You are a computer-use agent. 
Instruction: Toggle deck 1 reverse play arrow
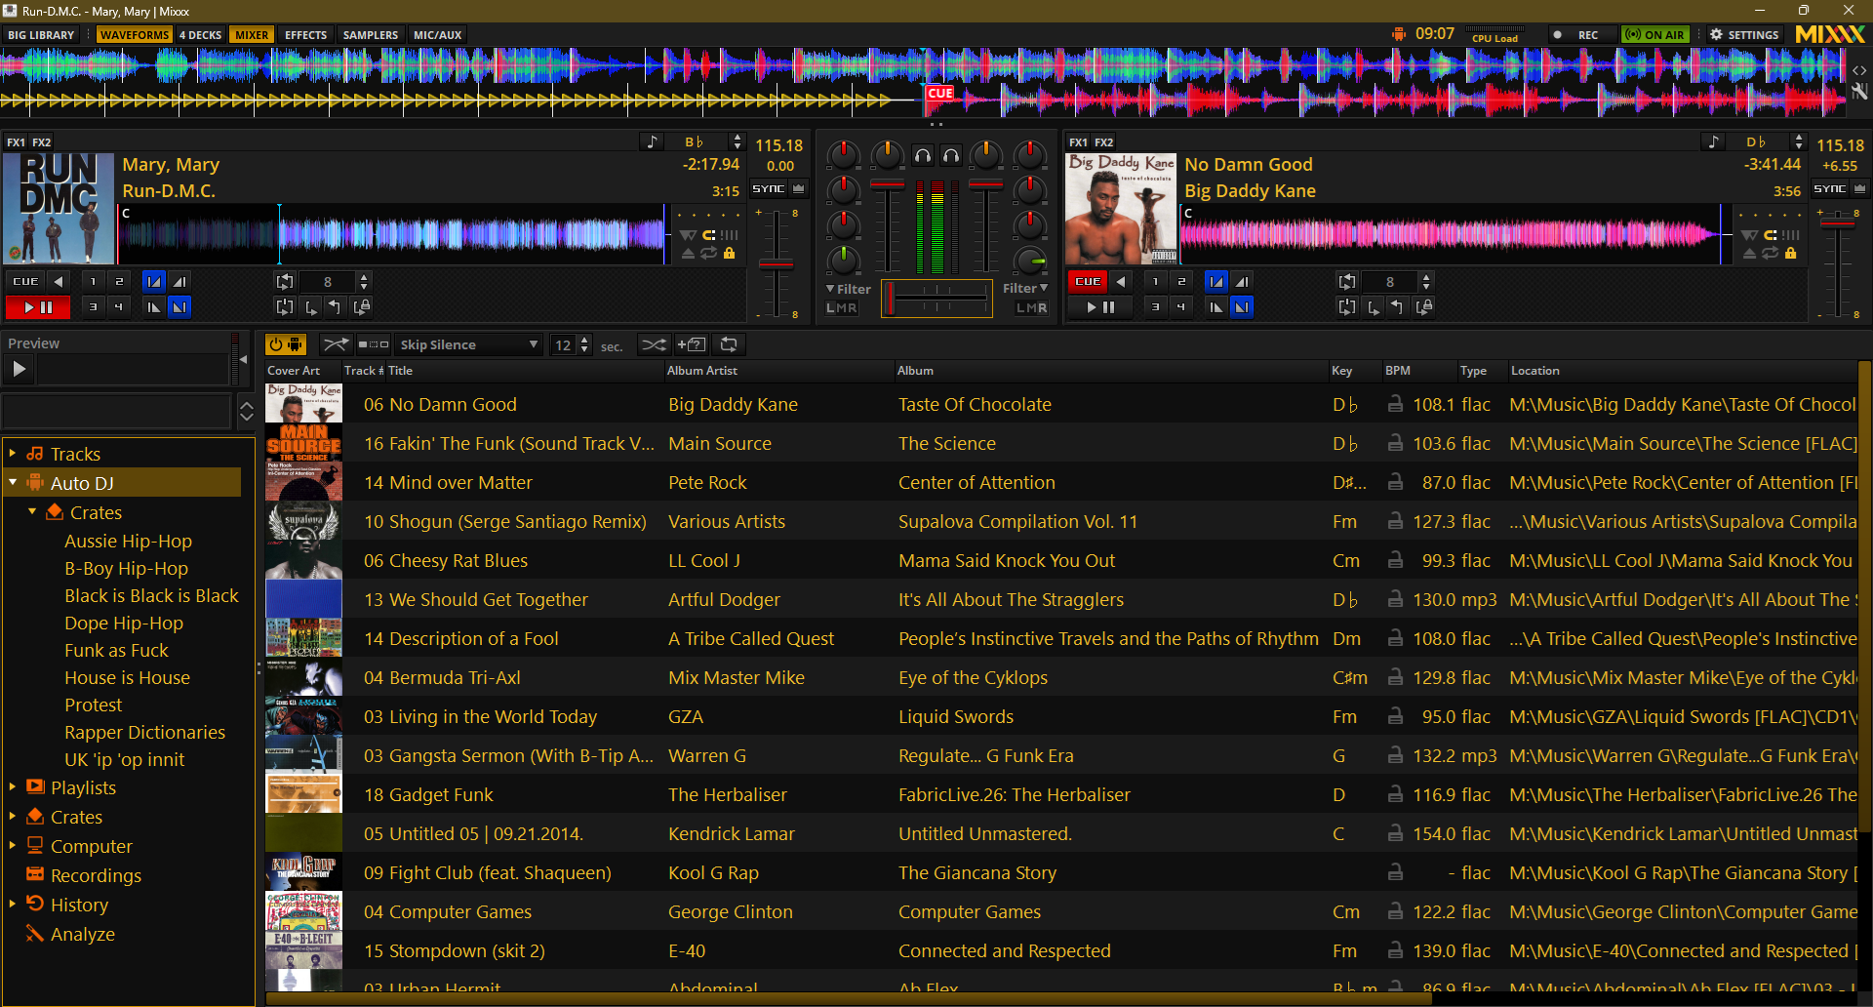(x=59, y=281)
